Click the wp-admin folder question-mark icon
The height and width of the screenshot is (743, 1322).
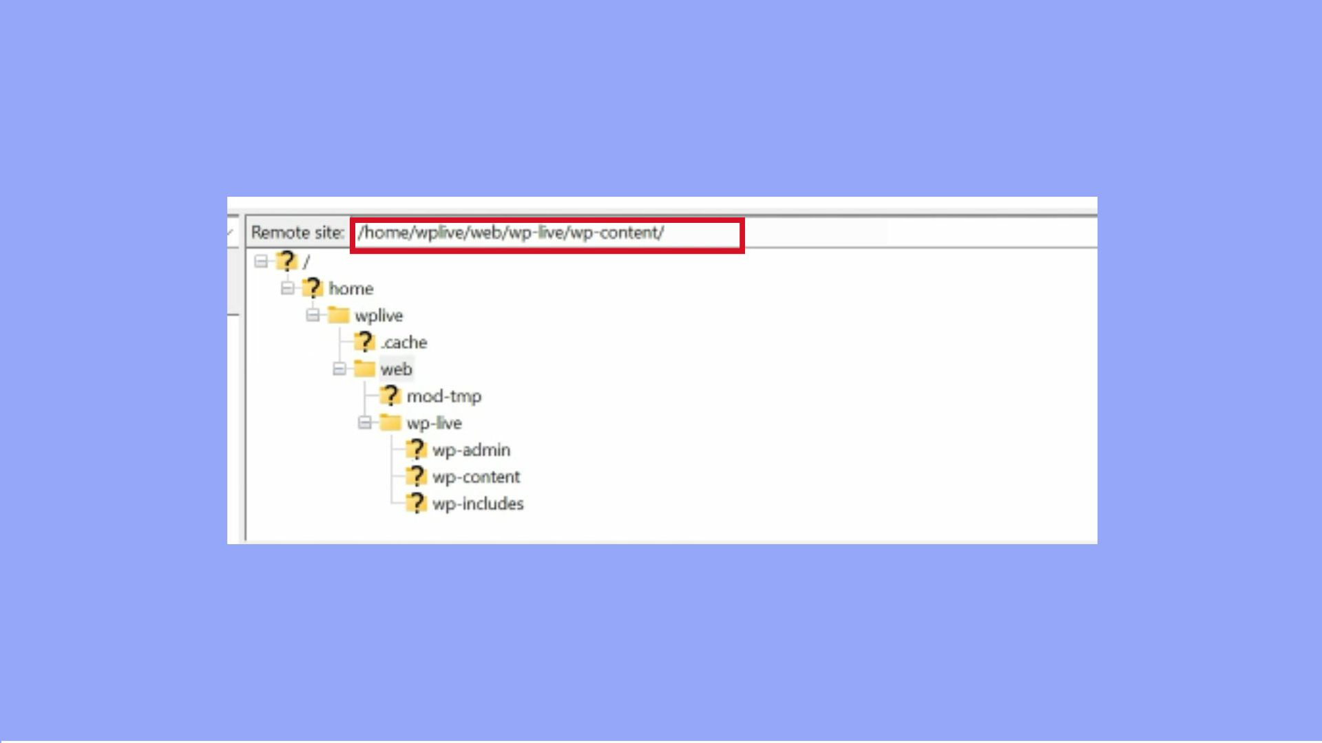click(x=418, y=449)
